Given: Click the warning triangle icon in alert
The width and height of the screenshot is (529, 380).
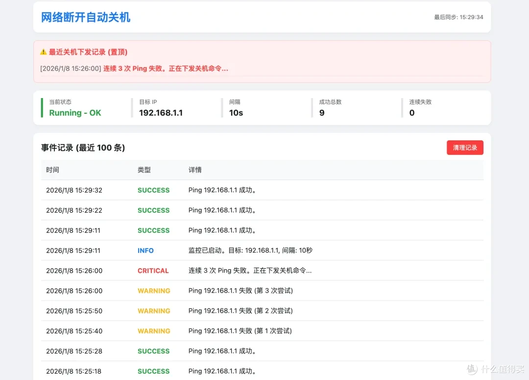Looking at the screenshot, I should coord(43,52).
